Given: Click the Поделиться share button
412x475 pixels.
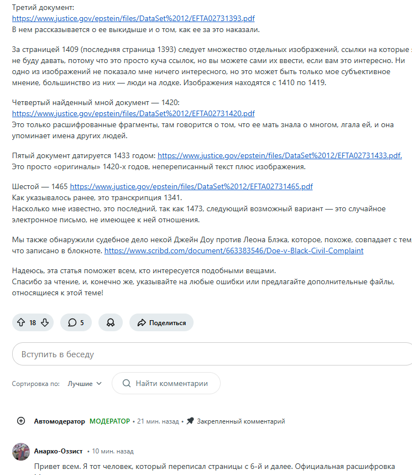Looking at the screenshot, I should 161,322.
